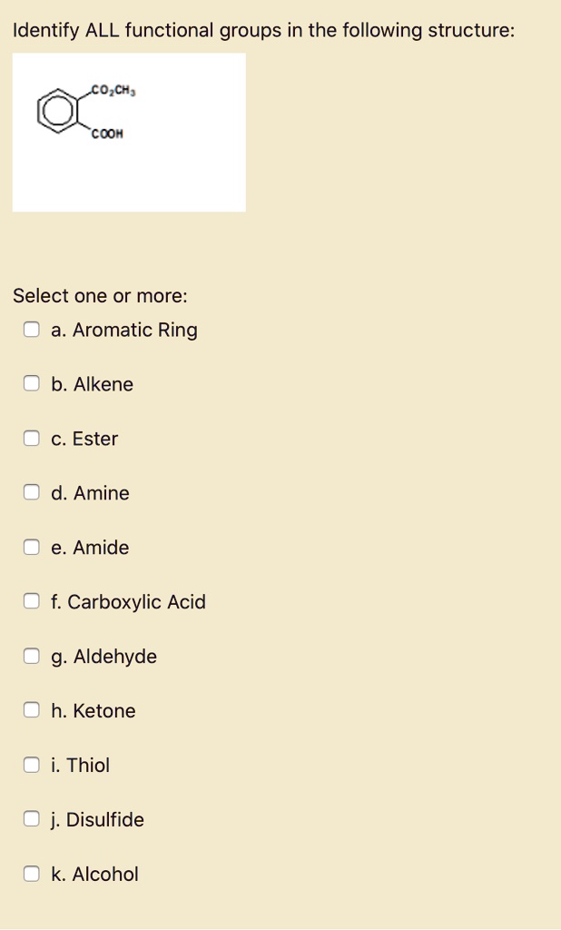Check the Alkene answer option
Viewport: 561px width, 930px height.
(x=32, y=383)
